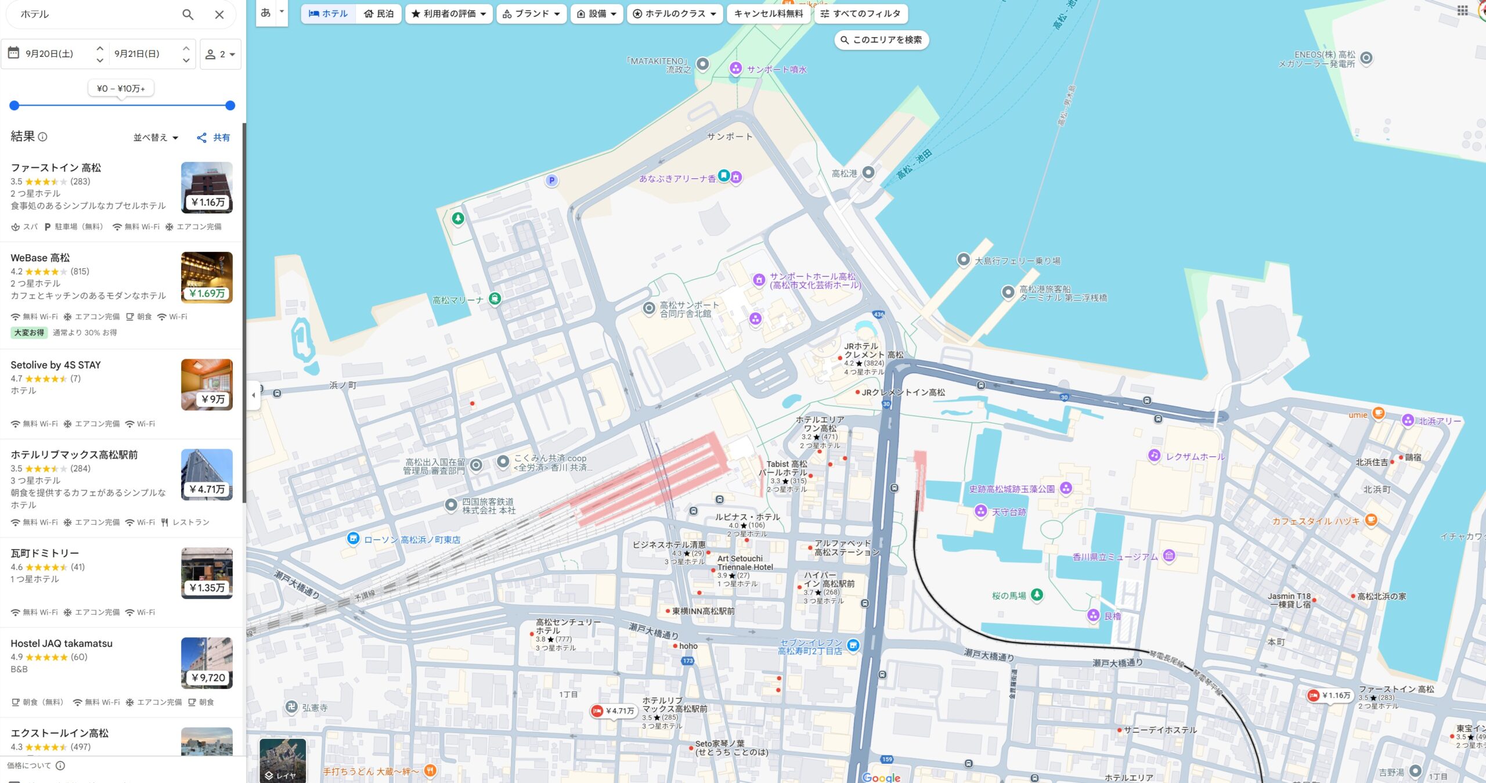
Task: Click このエリアを検索 button
Action: [882, 39]
